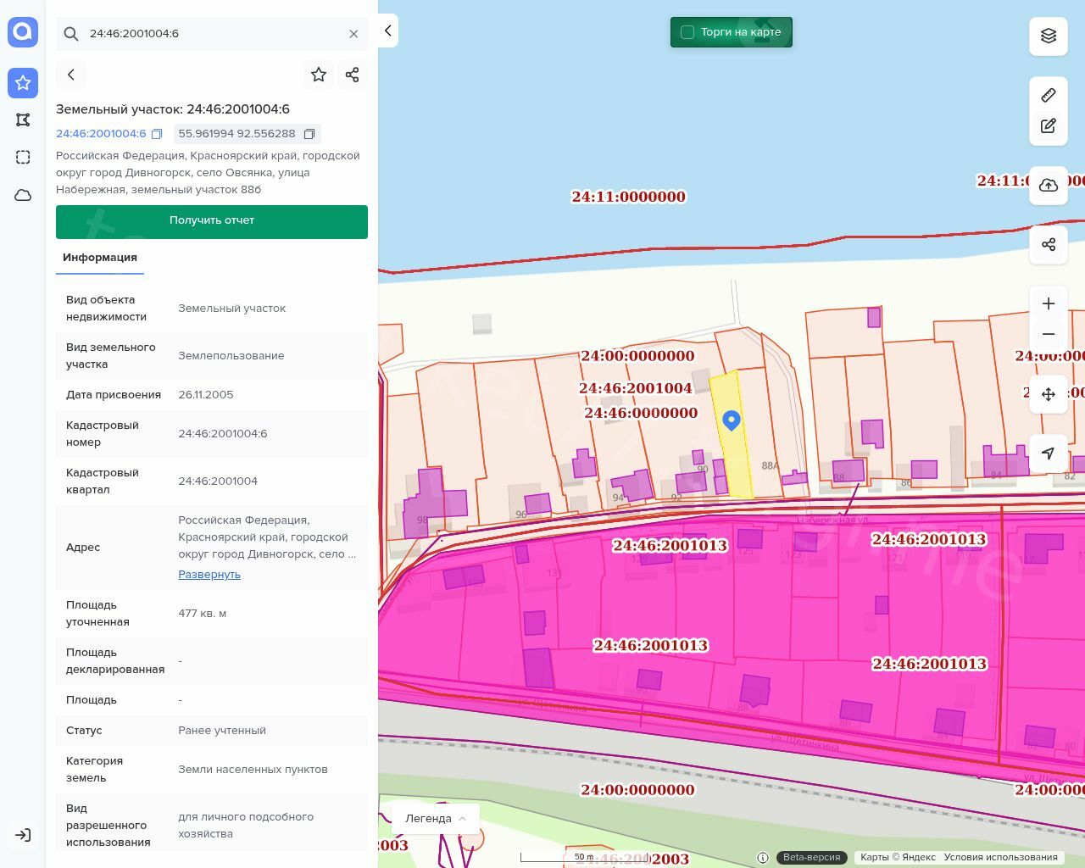
Task: Add parcel to favorites with the star icon
Action: [x=319, y=75]
